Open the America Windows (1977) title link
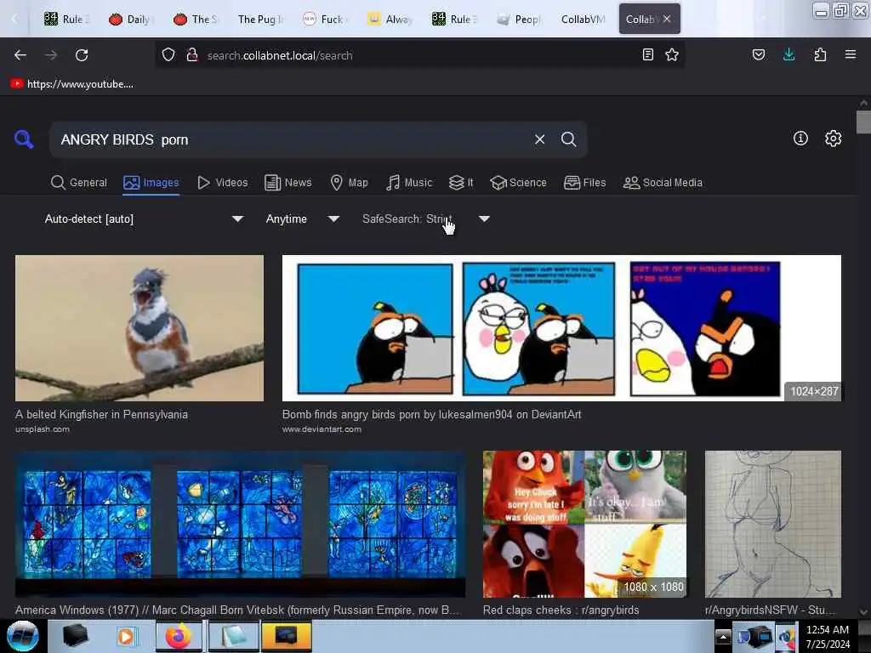Screen dimensions: 871x653 coord(237,610)
